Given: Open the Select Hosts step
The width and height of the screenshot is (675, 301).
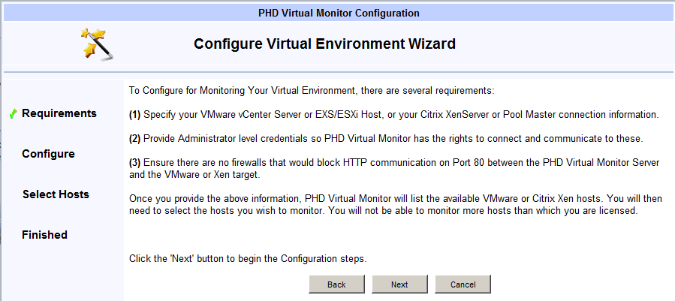Looking at the screenshot, I should [x=56, y=194].
